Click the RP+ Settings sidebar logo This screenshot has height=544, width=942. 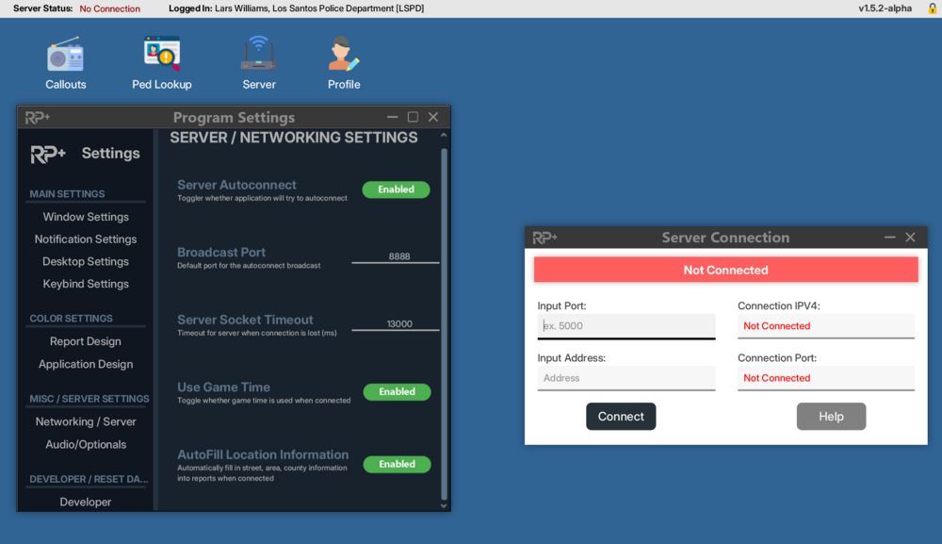click(47, 153)
